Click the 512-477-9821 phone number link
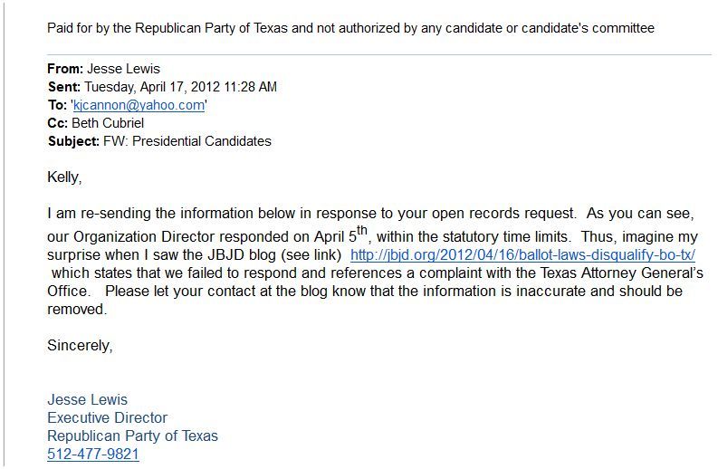Screen dimensions: 718x469 pos(93,454)
